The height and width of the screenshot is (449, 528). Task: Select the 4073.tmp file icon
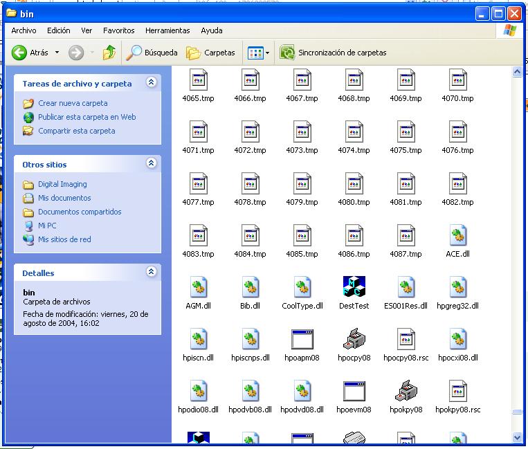(x=302, y=131)
